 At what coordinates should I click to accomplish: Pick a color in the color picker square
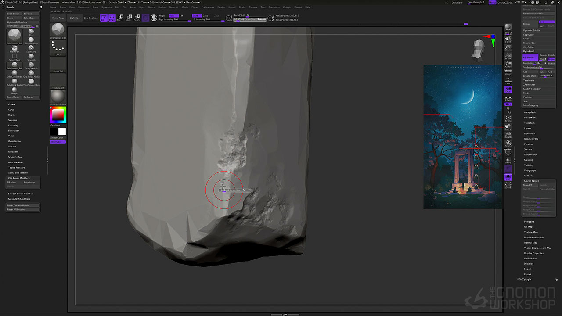58,115
